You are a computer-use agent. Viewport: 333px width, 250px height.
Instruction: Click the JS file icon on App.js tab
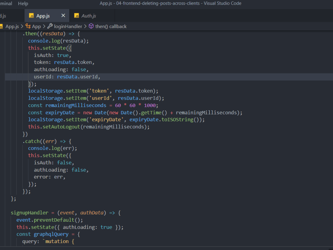click(x=31, y=16)
